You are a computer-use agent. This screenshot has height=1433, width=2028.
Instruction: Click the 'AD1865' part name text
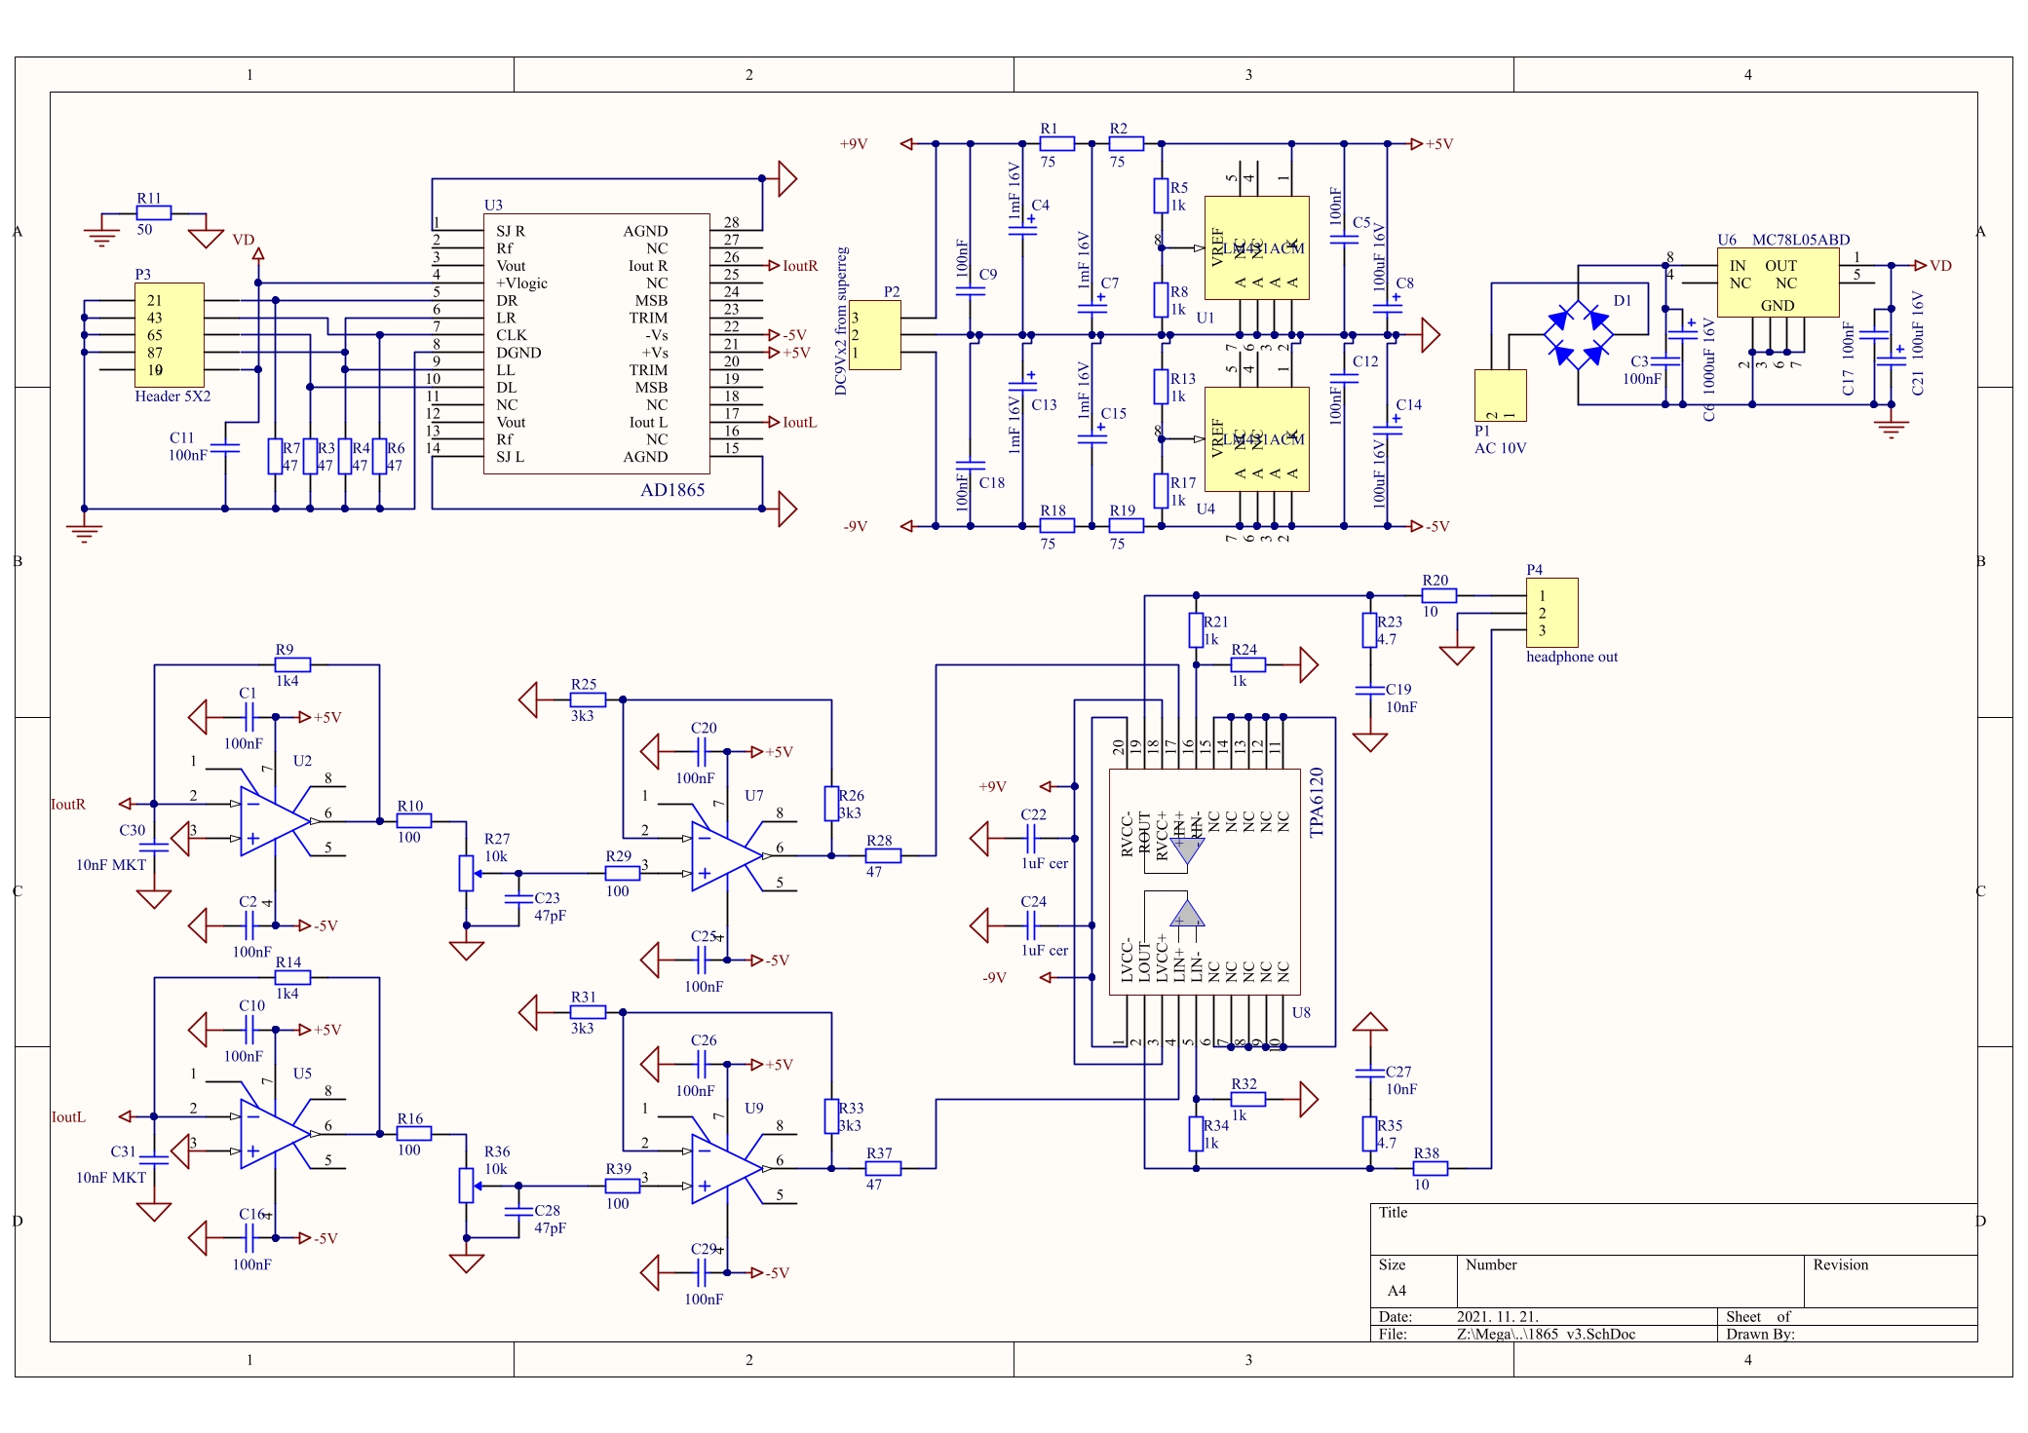[672, 490]
